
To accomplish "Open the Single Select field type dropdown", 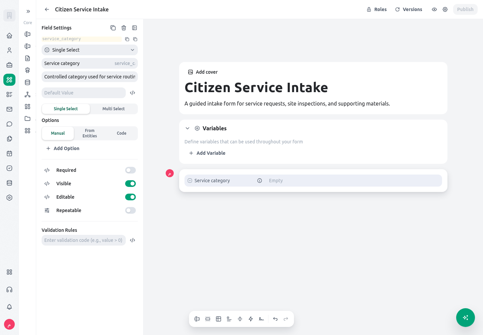I will pos(90,50).
